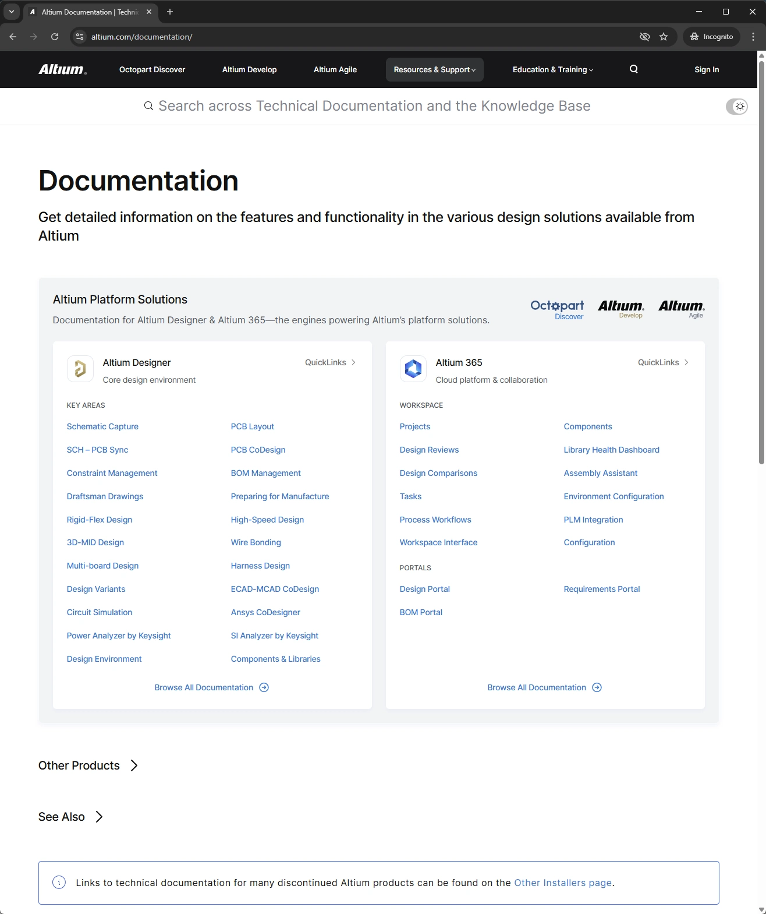Click the tracking protection eye icon
Screen dimensions: 766x914
(644, 37)
